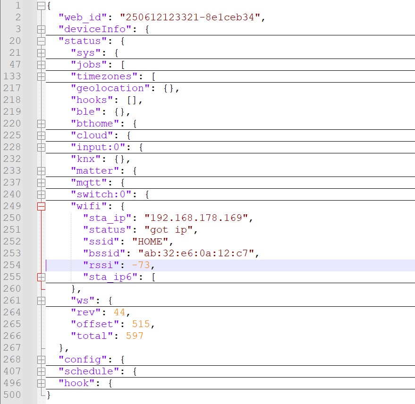This screenshot has height=404, width=415.
Task: Click the "total" value 597
Action: [135, 336]
